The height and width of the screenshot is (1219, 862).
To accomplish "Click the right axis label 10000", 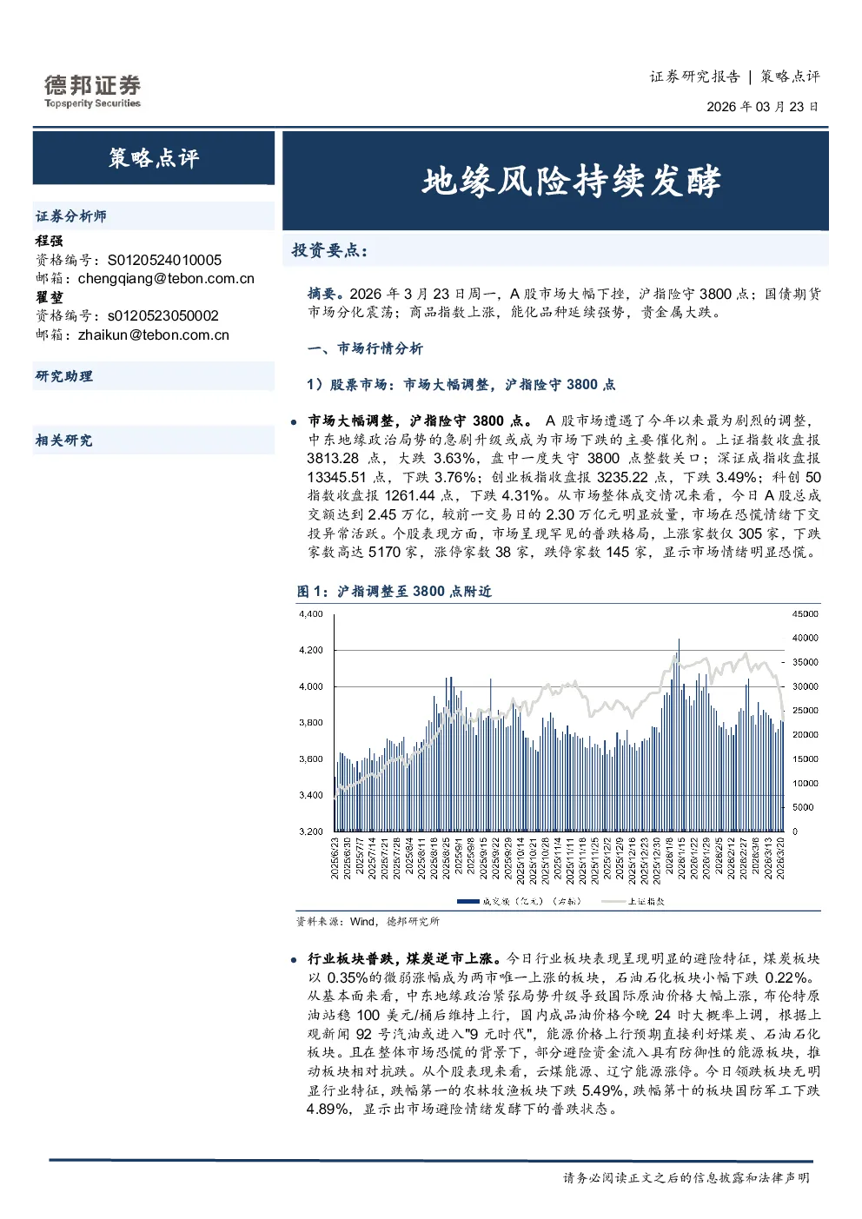I will (x=806, y=784).
